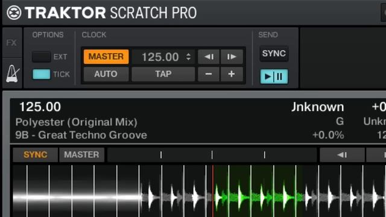Click deck tempo bend backward arrow
This screenshot has height=217, width=386.
(x=342, y=155)
